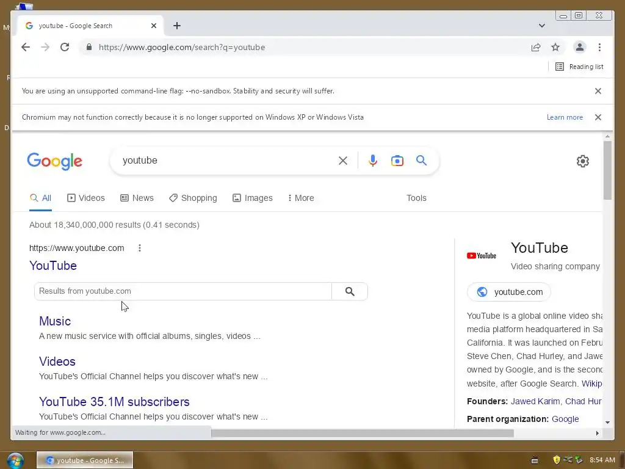
Task: Click the https://www.youtube.com result URL
Action: coord(76,248)
